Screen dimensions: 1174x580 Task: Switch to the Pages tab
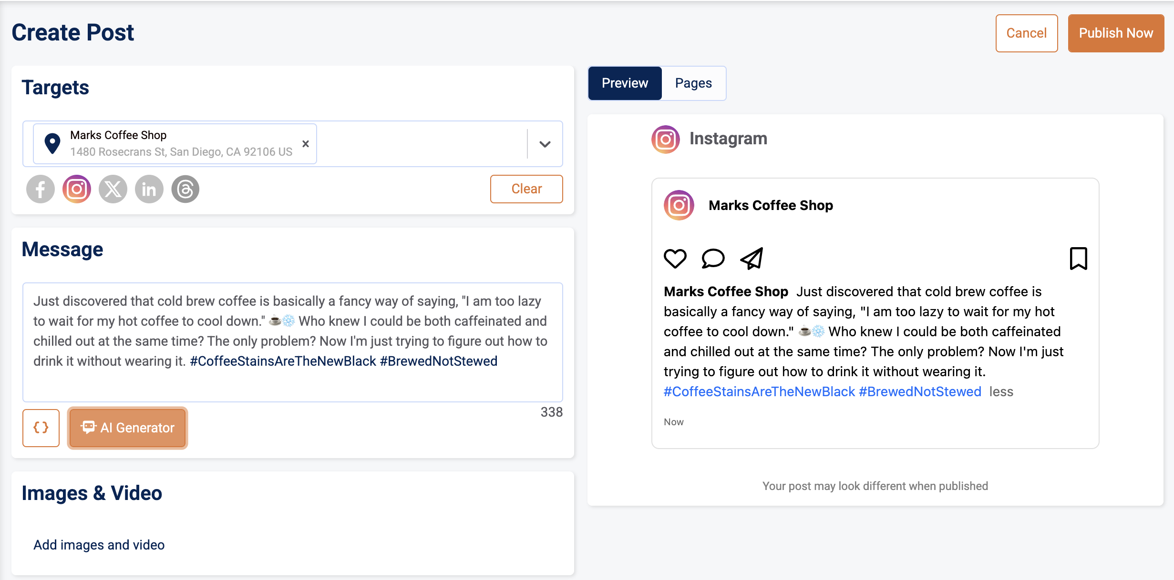(x=694, y=83)
